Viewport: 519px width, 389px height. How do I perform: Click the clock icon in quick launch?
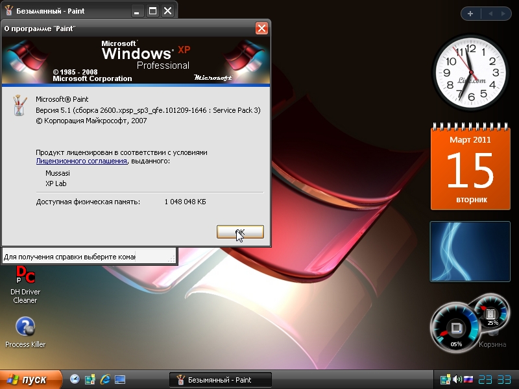click(75, 379)
